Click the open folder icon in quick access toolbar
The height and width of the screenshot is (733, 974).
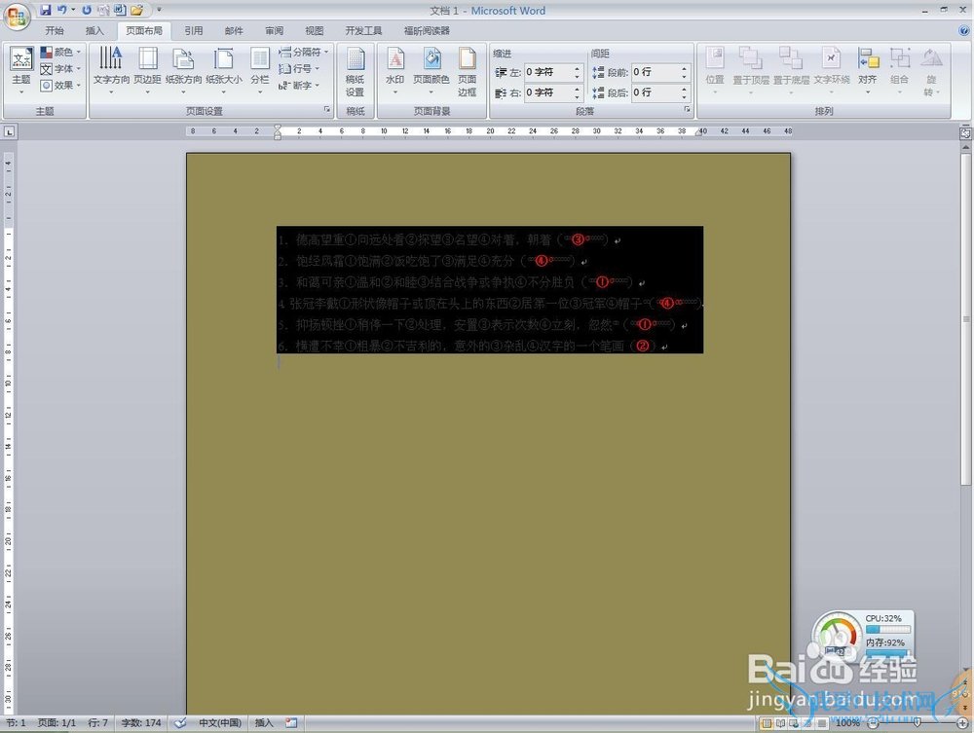tap(136, 10)
